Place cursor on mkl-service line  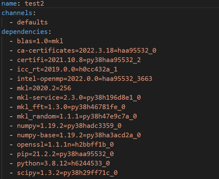(79, 97)
